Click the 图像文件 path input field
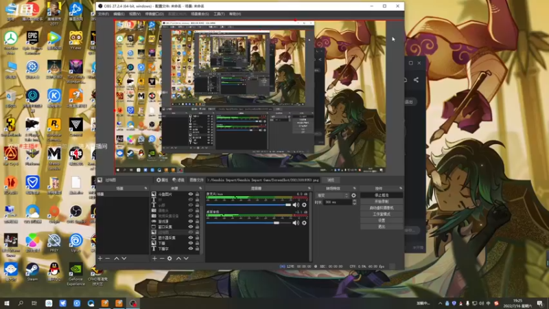Viewport: 549px width, 309px height. pyautogui.click(x=263, y=180)
